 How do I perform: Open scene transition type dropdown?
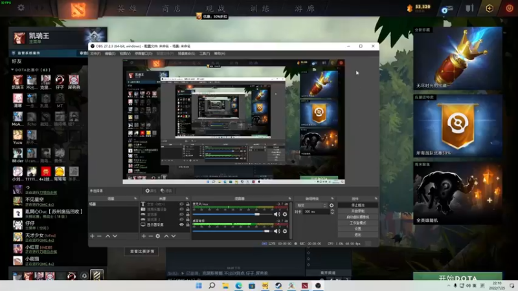click(x=311, y=205)
